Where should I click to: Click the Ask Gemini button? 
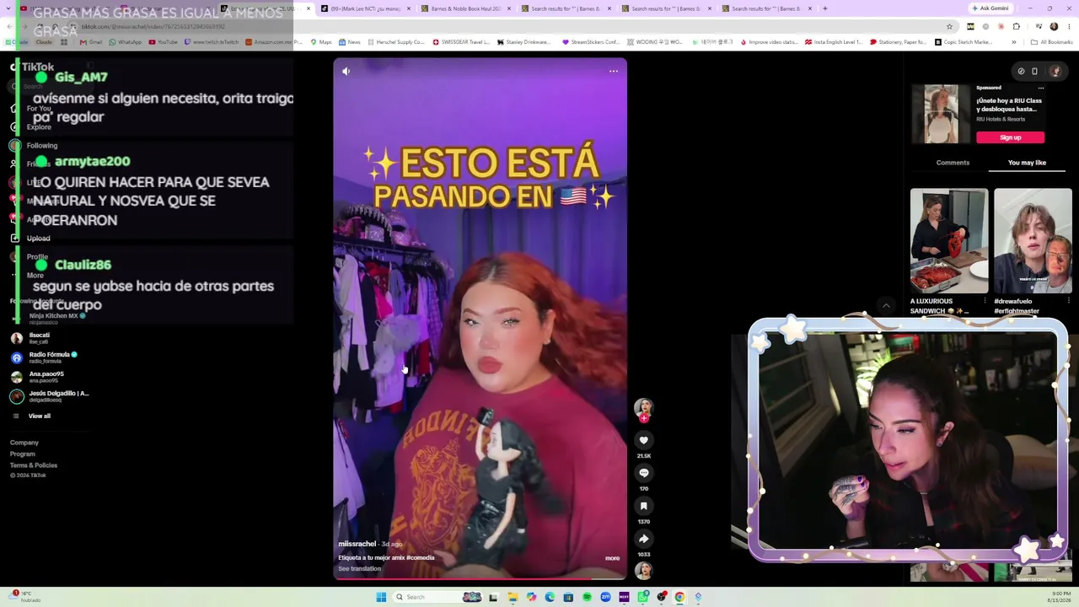click(990, 8)
